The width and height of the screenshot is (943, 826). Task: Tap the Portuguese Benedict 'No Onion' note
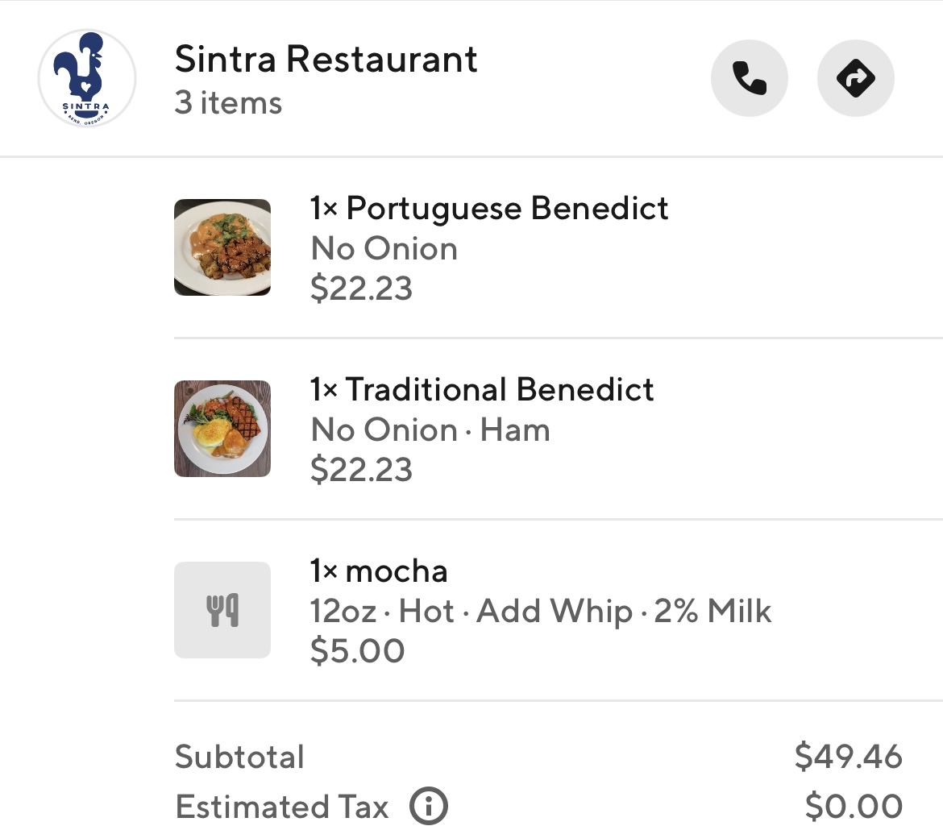point(384,248)
